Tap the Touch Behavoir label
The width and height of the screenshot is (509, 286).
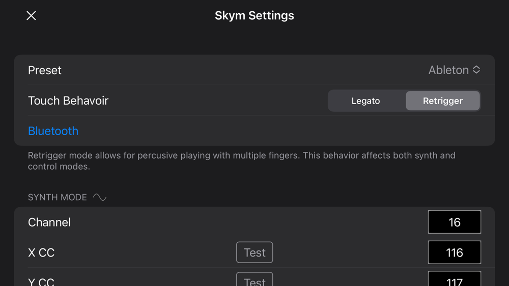[68, 101]
